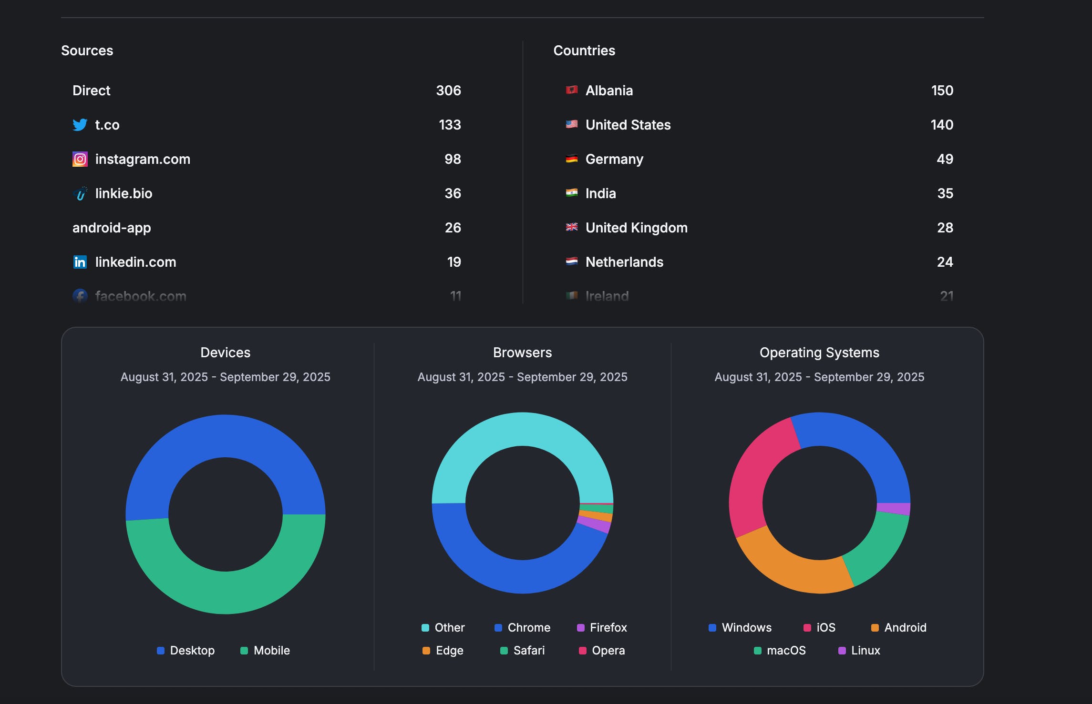The image size is (1092, 704).
Task: Click the Albania flag icon
Action: (x=571, y=90)
